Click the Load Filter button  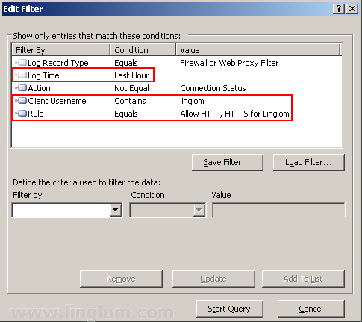(x=309, y=162)
